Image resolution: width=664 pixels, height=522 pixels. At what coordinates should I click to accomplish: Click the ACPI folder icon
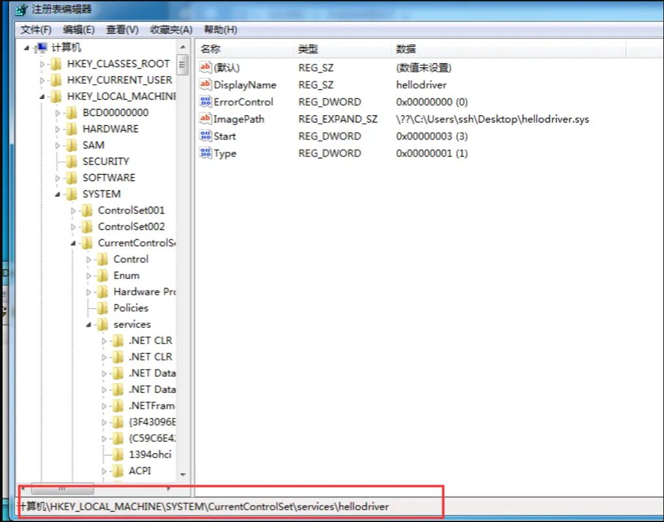(118, 471)
